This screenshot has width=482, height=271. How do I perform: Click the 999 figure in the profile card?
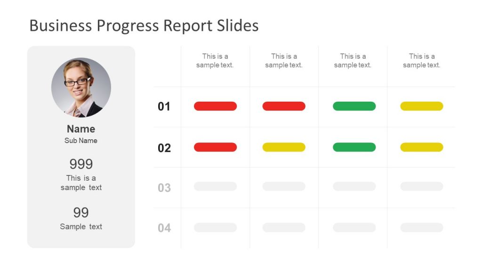pos(81,164)
